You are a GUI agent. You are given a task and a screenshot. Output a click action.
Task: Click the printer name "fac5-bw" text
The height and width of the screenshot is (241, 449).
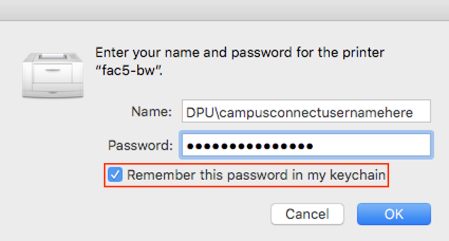point(129,70)
